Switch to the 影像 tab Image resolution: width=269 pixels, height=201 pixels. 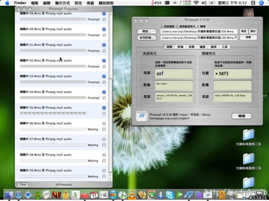180,47
